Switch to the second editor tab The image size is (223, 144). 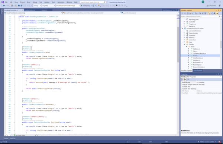click(x=30, y=10)
